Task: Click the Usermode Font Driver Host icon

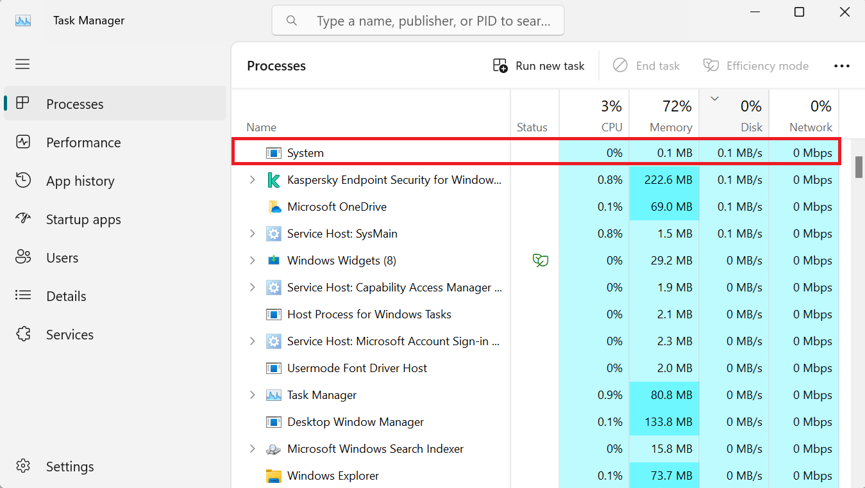Action: pyautogui.click(x=274, y=368)
